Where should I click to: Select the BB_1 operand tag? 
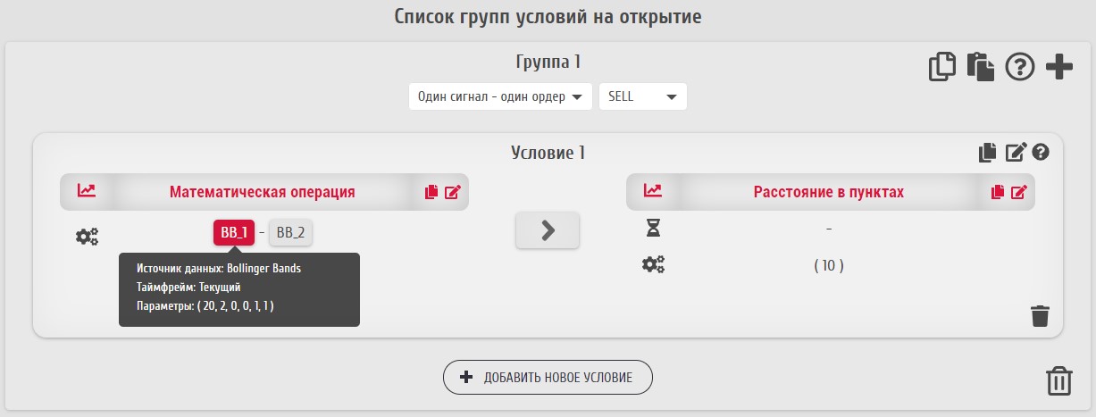(234, 232)
